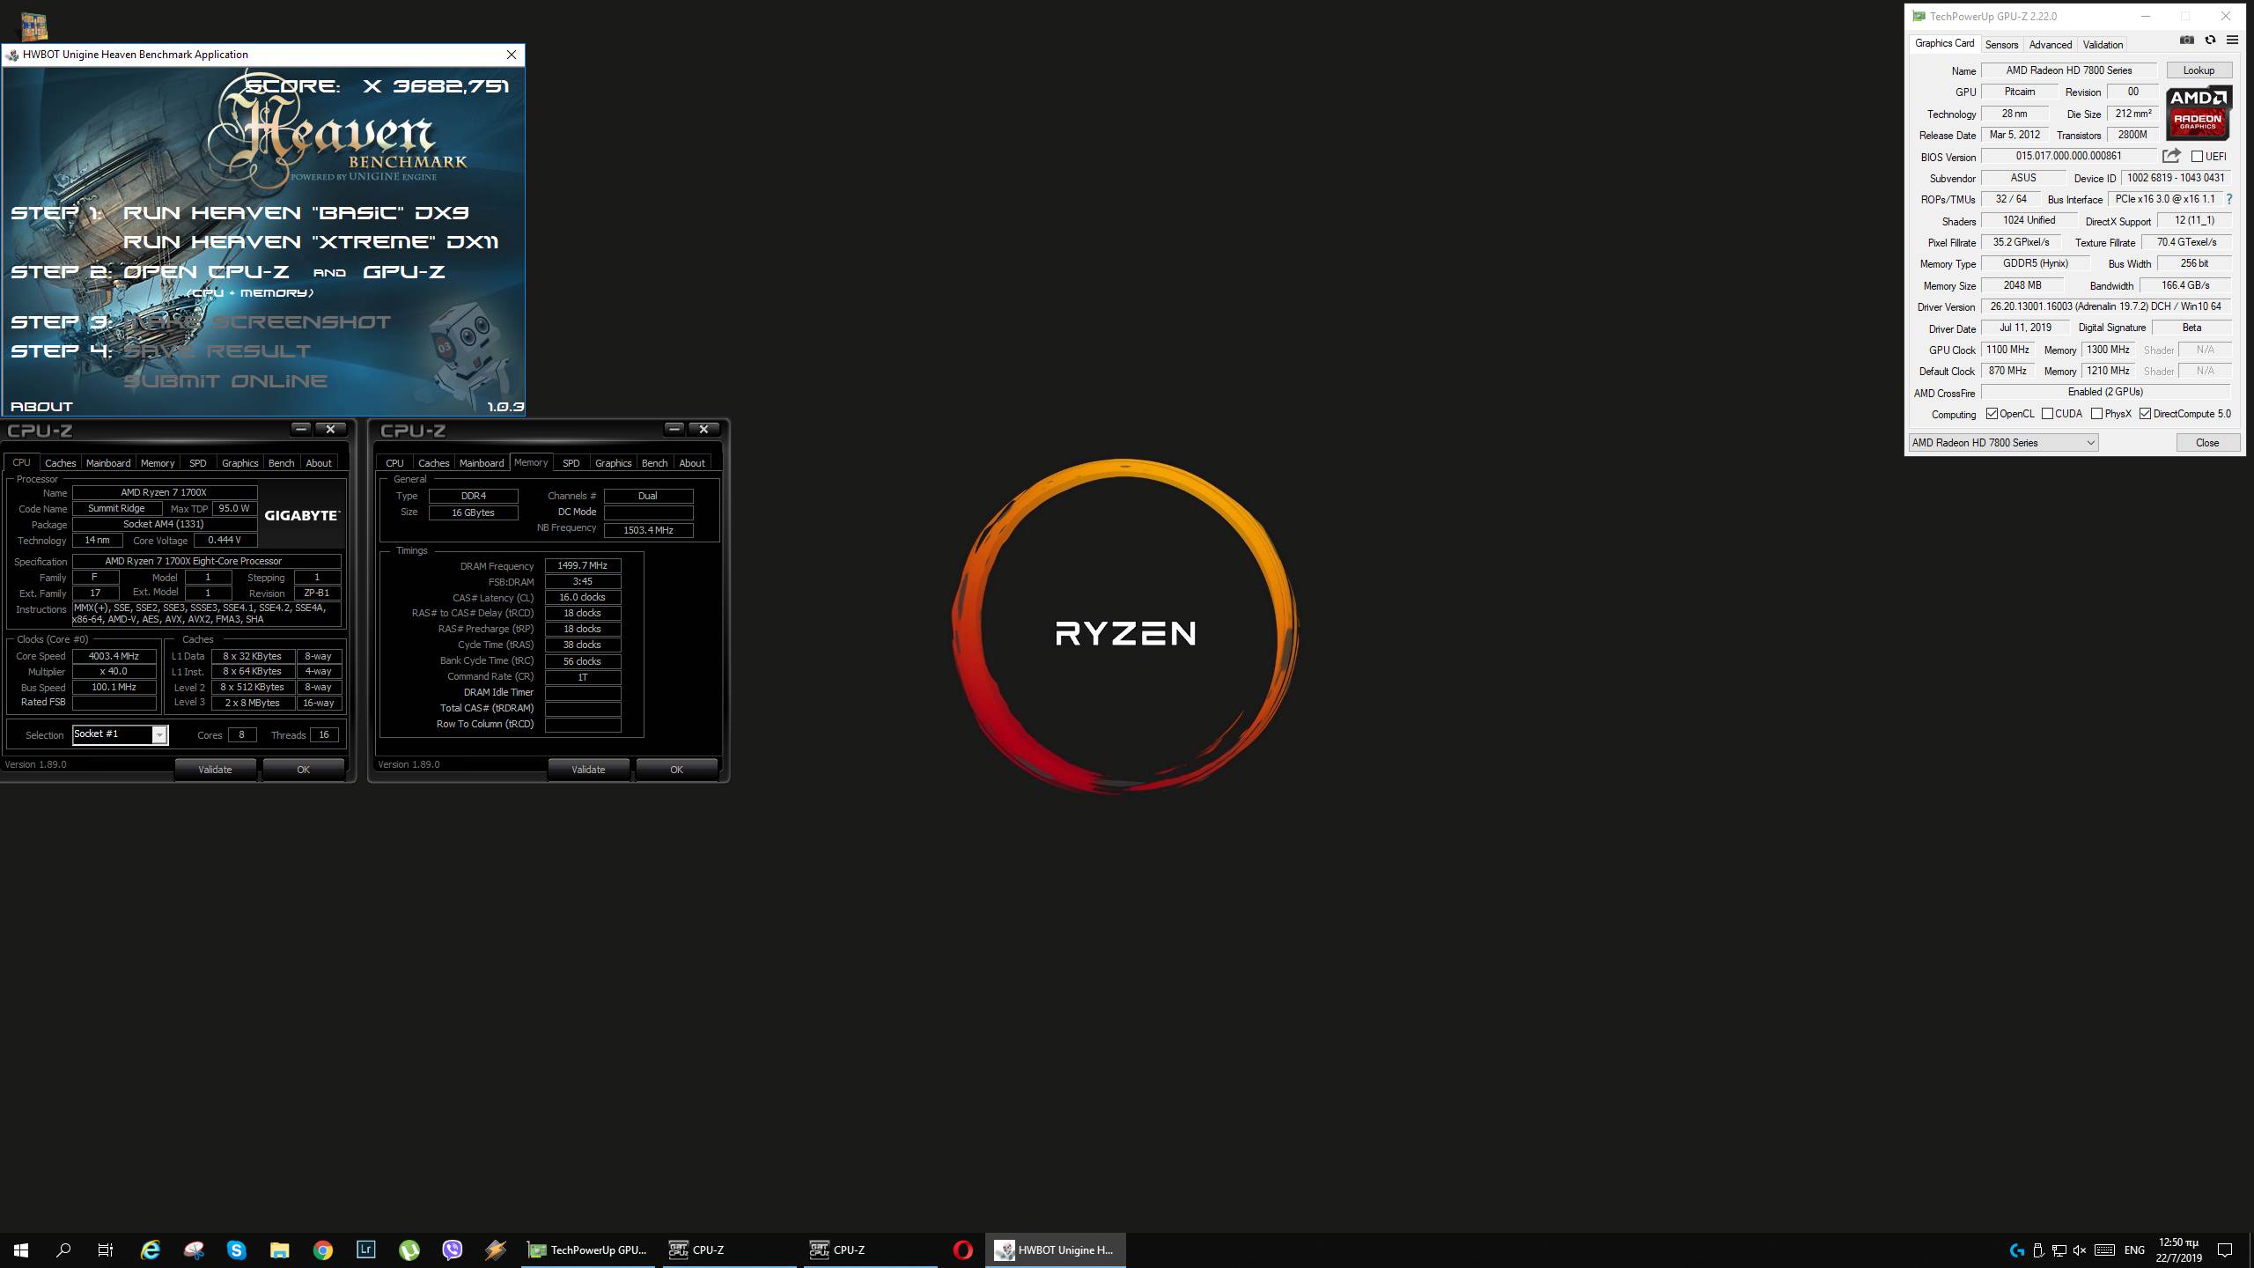Click the DRAM Frequency value field
Viewport: 2254px width, 1268px height.
(x=583, y=566)
